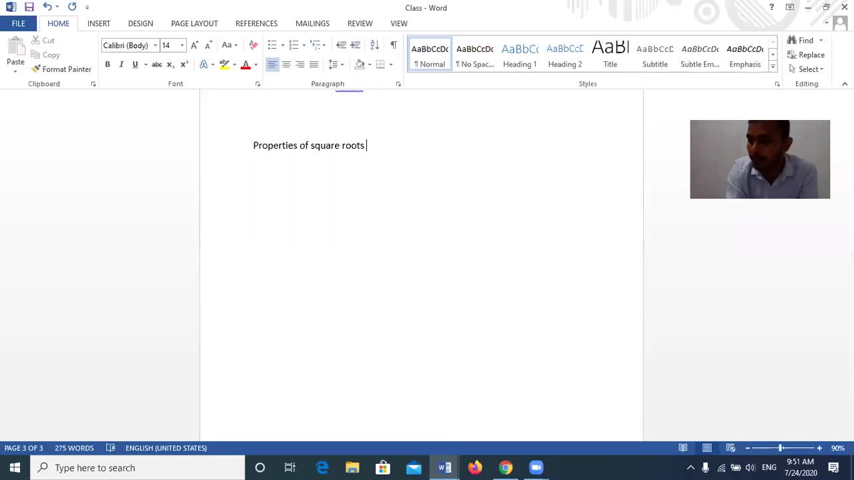Click the Find button
This screenshot has height=480, width=854.
(x=801, y=41)
